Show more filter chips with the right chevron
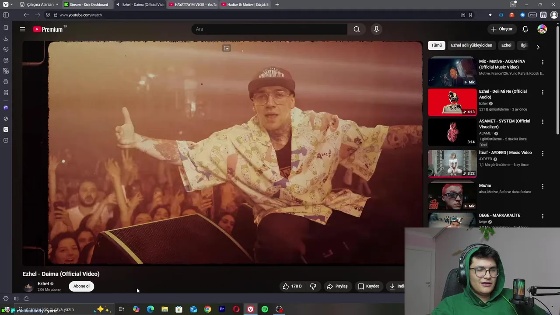The width and height of the screenshot is (560, 315). (x=538, y=47)
